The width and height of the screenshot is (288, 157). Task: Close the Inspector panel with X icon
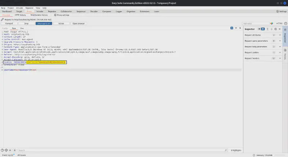280,29
